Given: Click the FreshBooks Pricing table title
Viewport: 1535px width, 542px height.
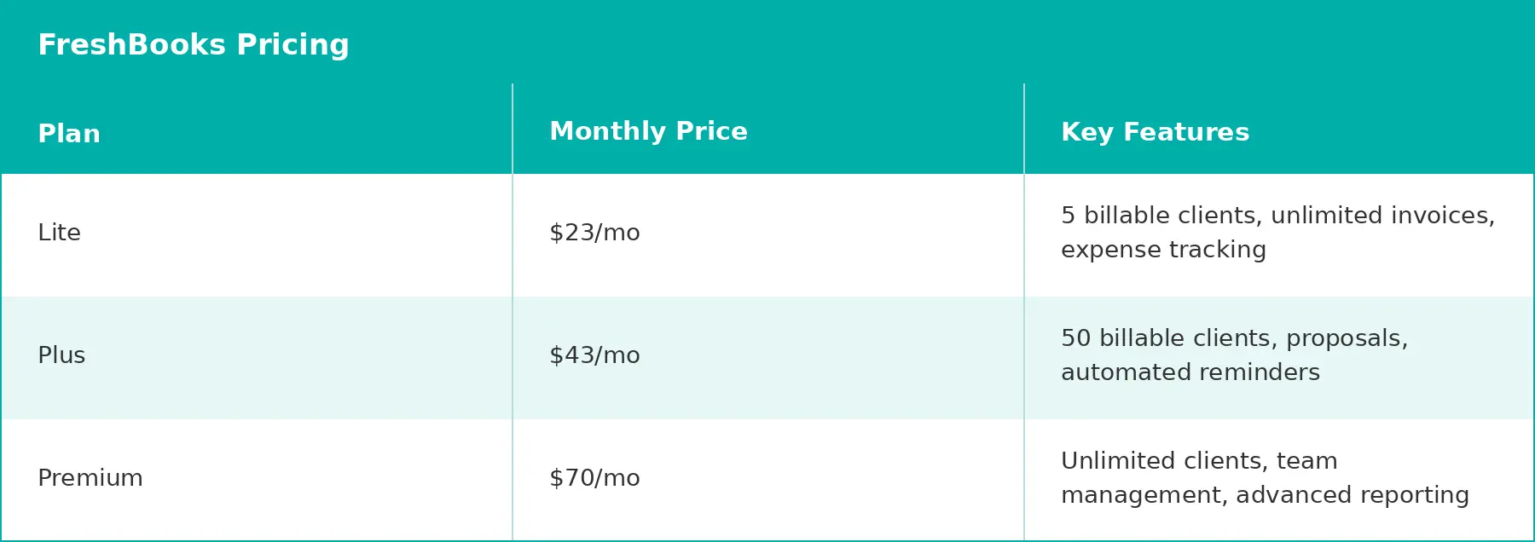Looking at the screenshot, I should point(194,45).
